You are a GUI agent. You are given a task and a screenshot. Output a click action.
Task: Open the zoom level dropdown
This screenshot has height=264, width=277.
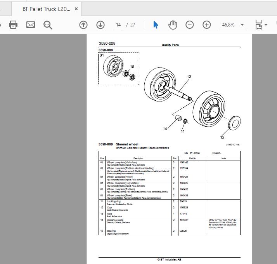tap(242, 25)
